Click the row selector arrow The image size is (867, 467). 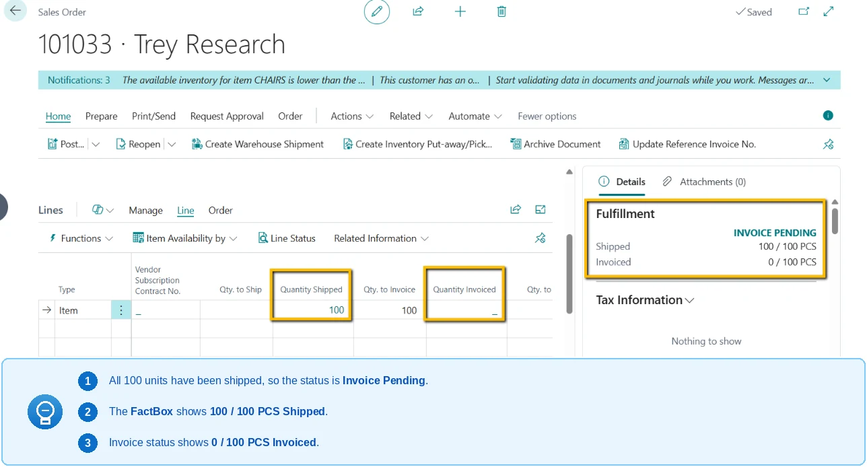[x=46, y=310]
